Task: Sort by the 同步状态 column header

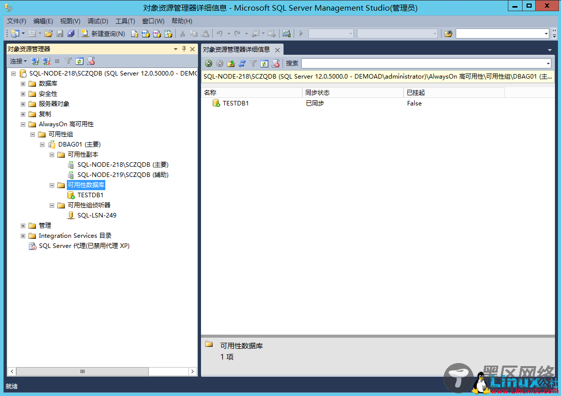Action: tap(353, 92)
